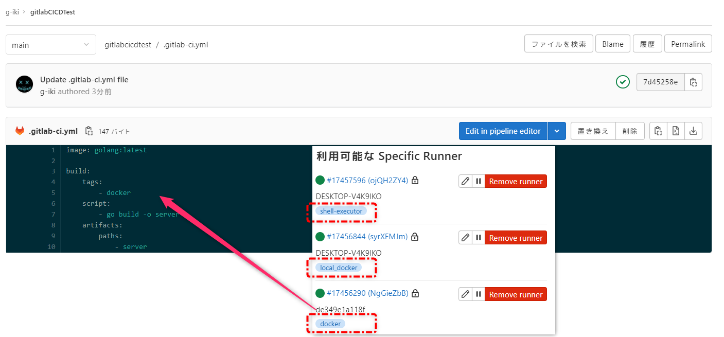Edit runner #17457596 with pencil icon
724x337 pixels.
pyautogui.click(x=465, y=181)
